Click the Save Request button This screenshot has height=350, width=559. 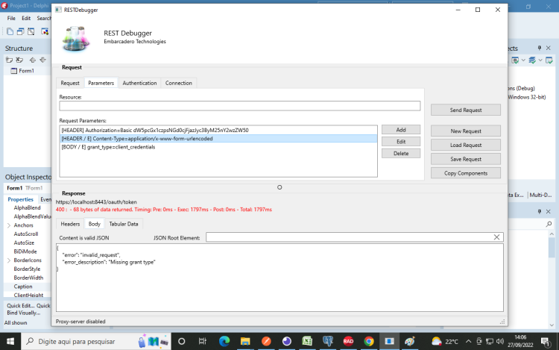pyautogui.click(x=466, y=159)
